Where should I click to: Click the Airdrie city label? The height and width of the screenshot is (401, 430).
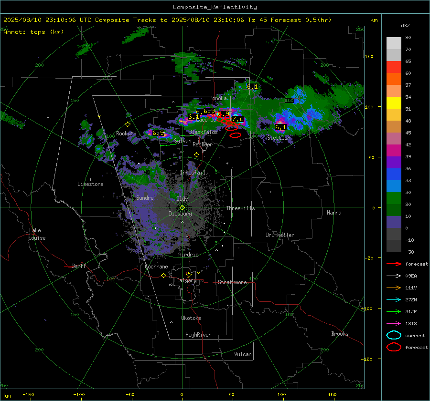188,255
